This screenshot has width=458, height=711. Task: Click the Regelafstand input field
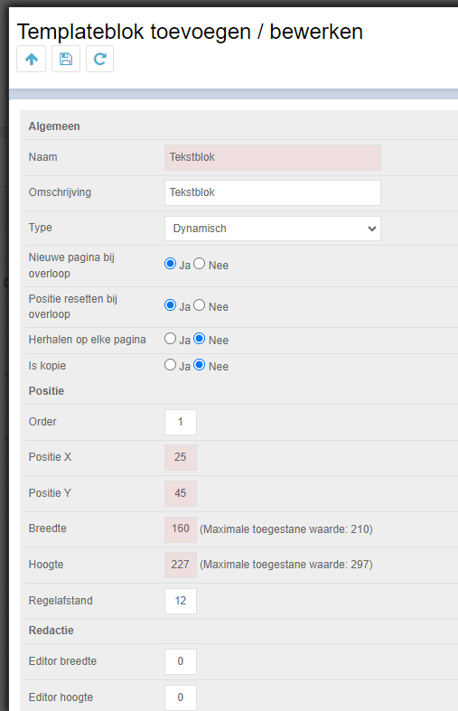pyautogui.click(x=181, y=602)
